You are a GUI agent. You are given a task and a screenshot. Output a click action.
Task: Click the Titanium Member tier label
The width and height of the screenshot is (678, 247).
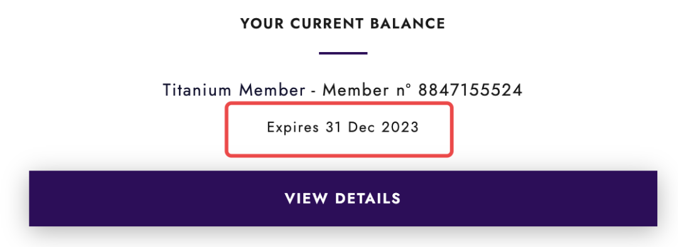pos(234,90)
